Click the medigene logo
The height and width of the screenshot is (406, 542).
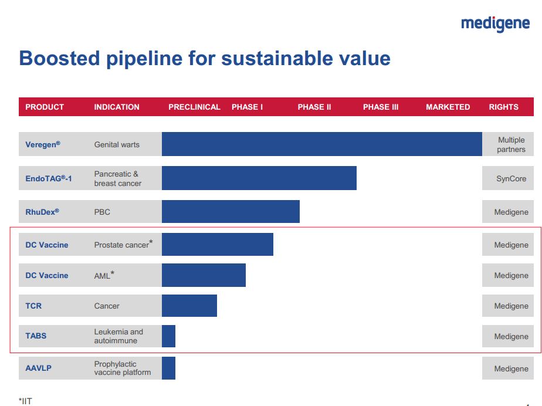click(495, 23)
